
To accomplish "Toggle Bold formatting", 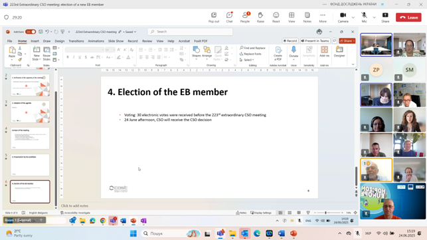I will (68, 57).
